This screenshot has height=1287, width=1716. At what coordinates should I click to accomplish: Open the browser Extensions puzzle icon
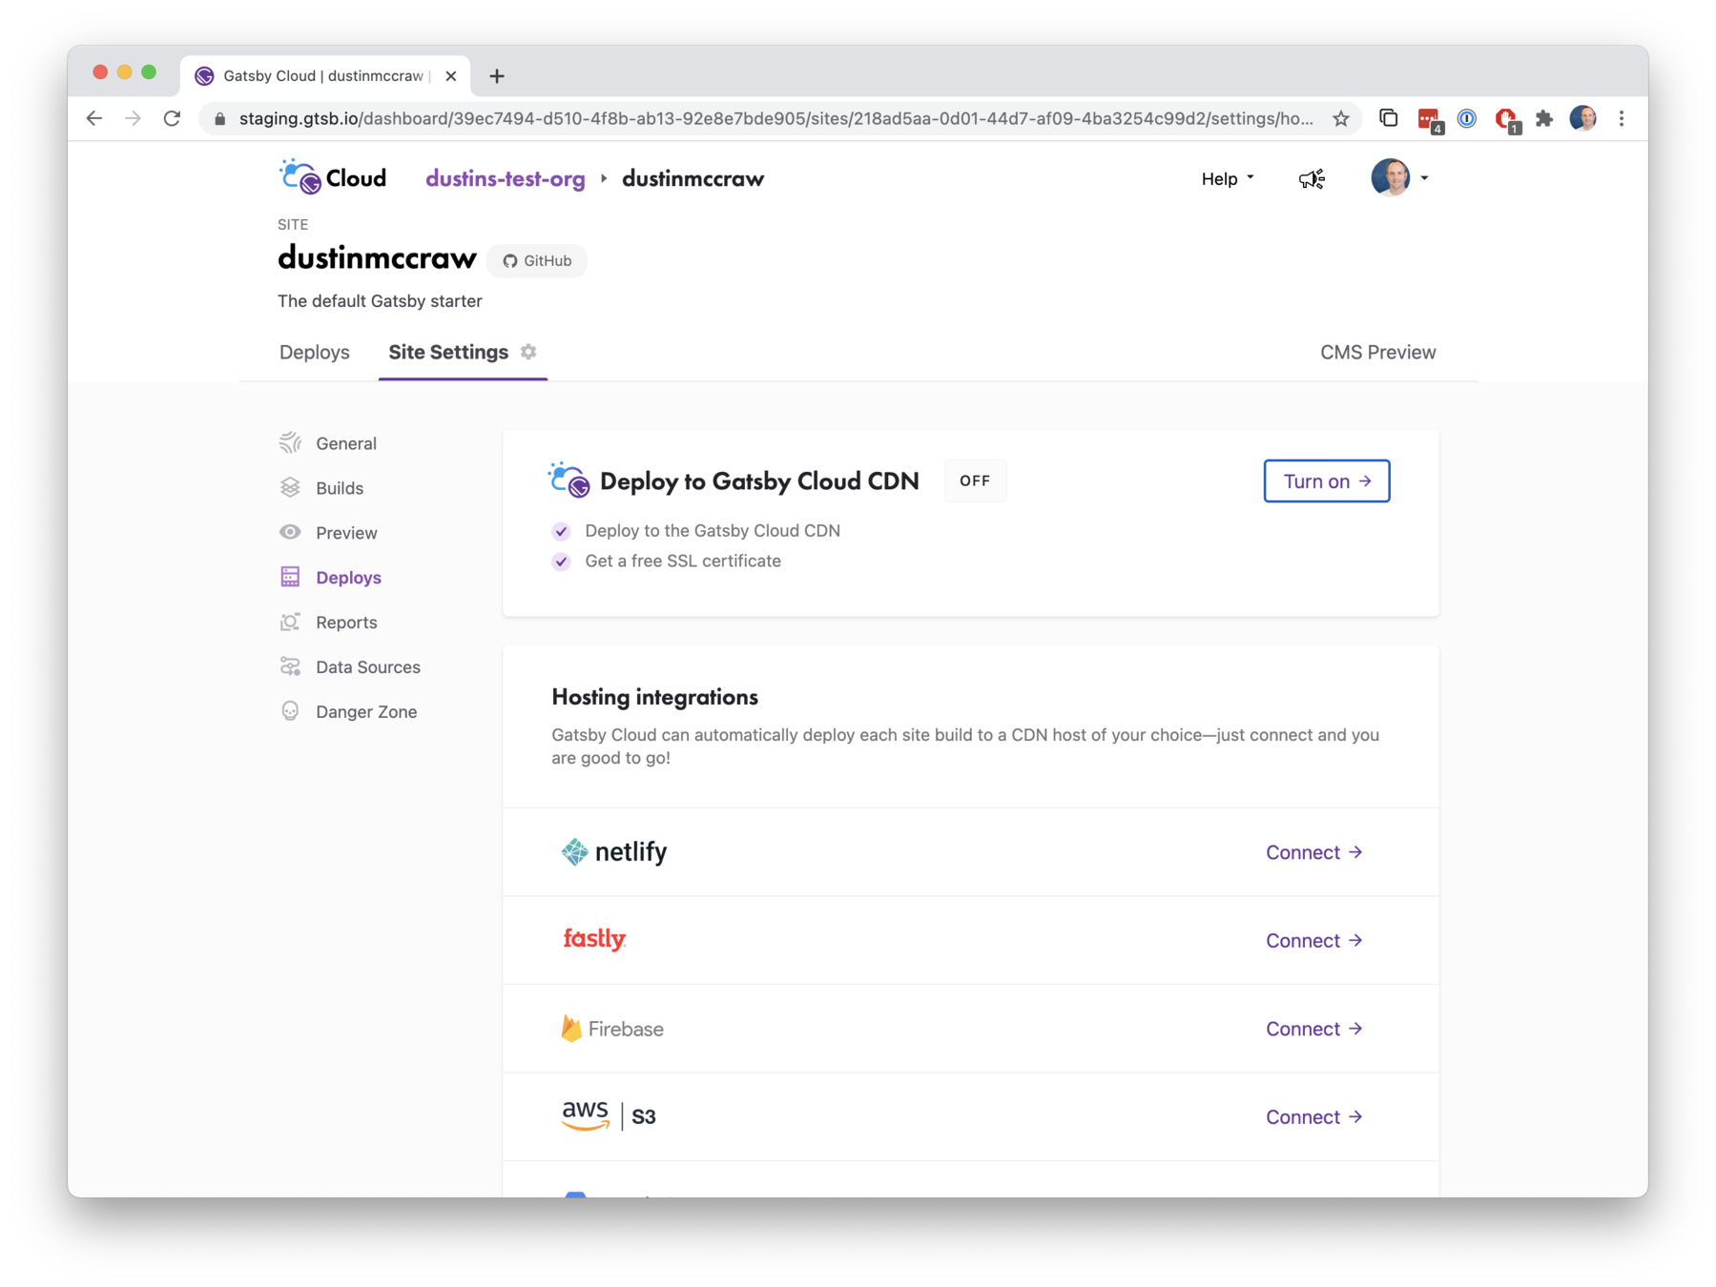click(x=1544, y=118)
